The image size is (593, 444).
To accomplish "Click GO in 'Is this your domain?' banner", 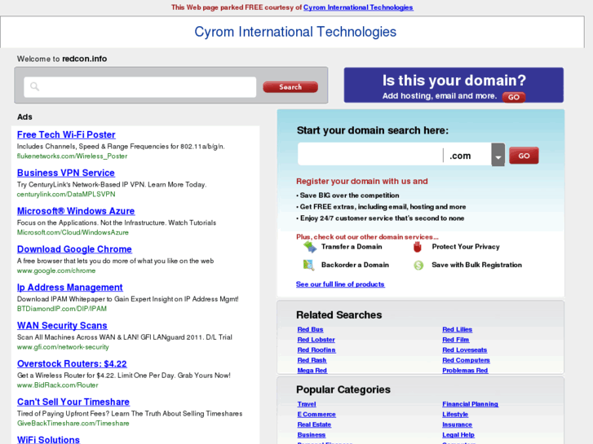I will pyautogui.click(x=514, y=97).
